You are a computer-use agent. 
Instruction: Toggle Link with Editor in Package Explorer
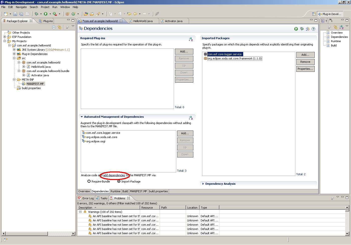(x=59, y=27)
